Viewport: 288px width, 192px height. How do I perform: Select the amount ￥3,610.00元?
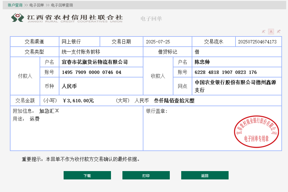pos(78,101)
